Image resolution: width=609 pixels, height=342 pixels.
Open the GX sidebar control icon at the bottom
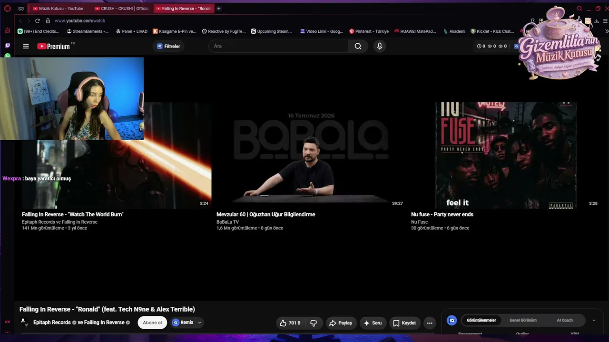pyautogui.click(x=7, y=322)
